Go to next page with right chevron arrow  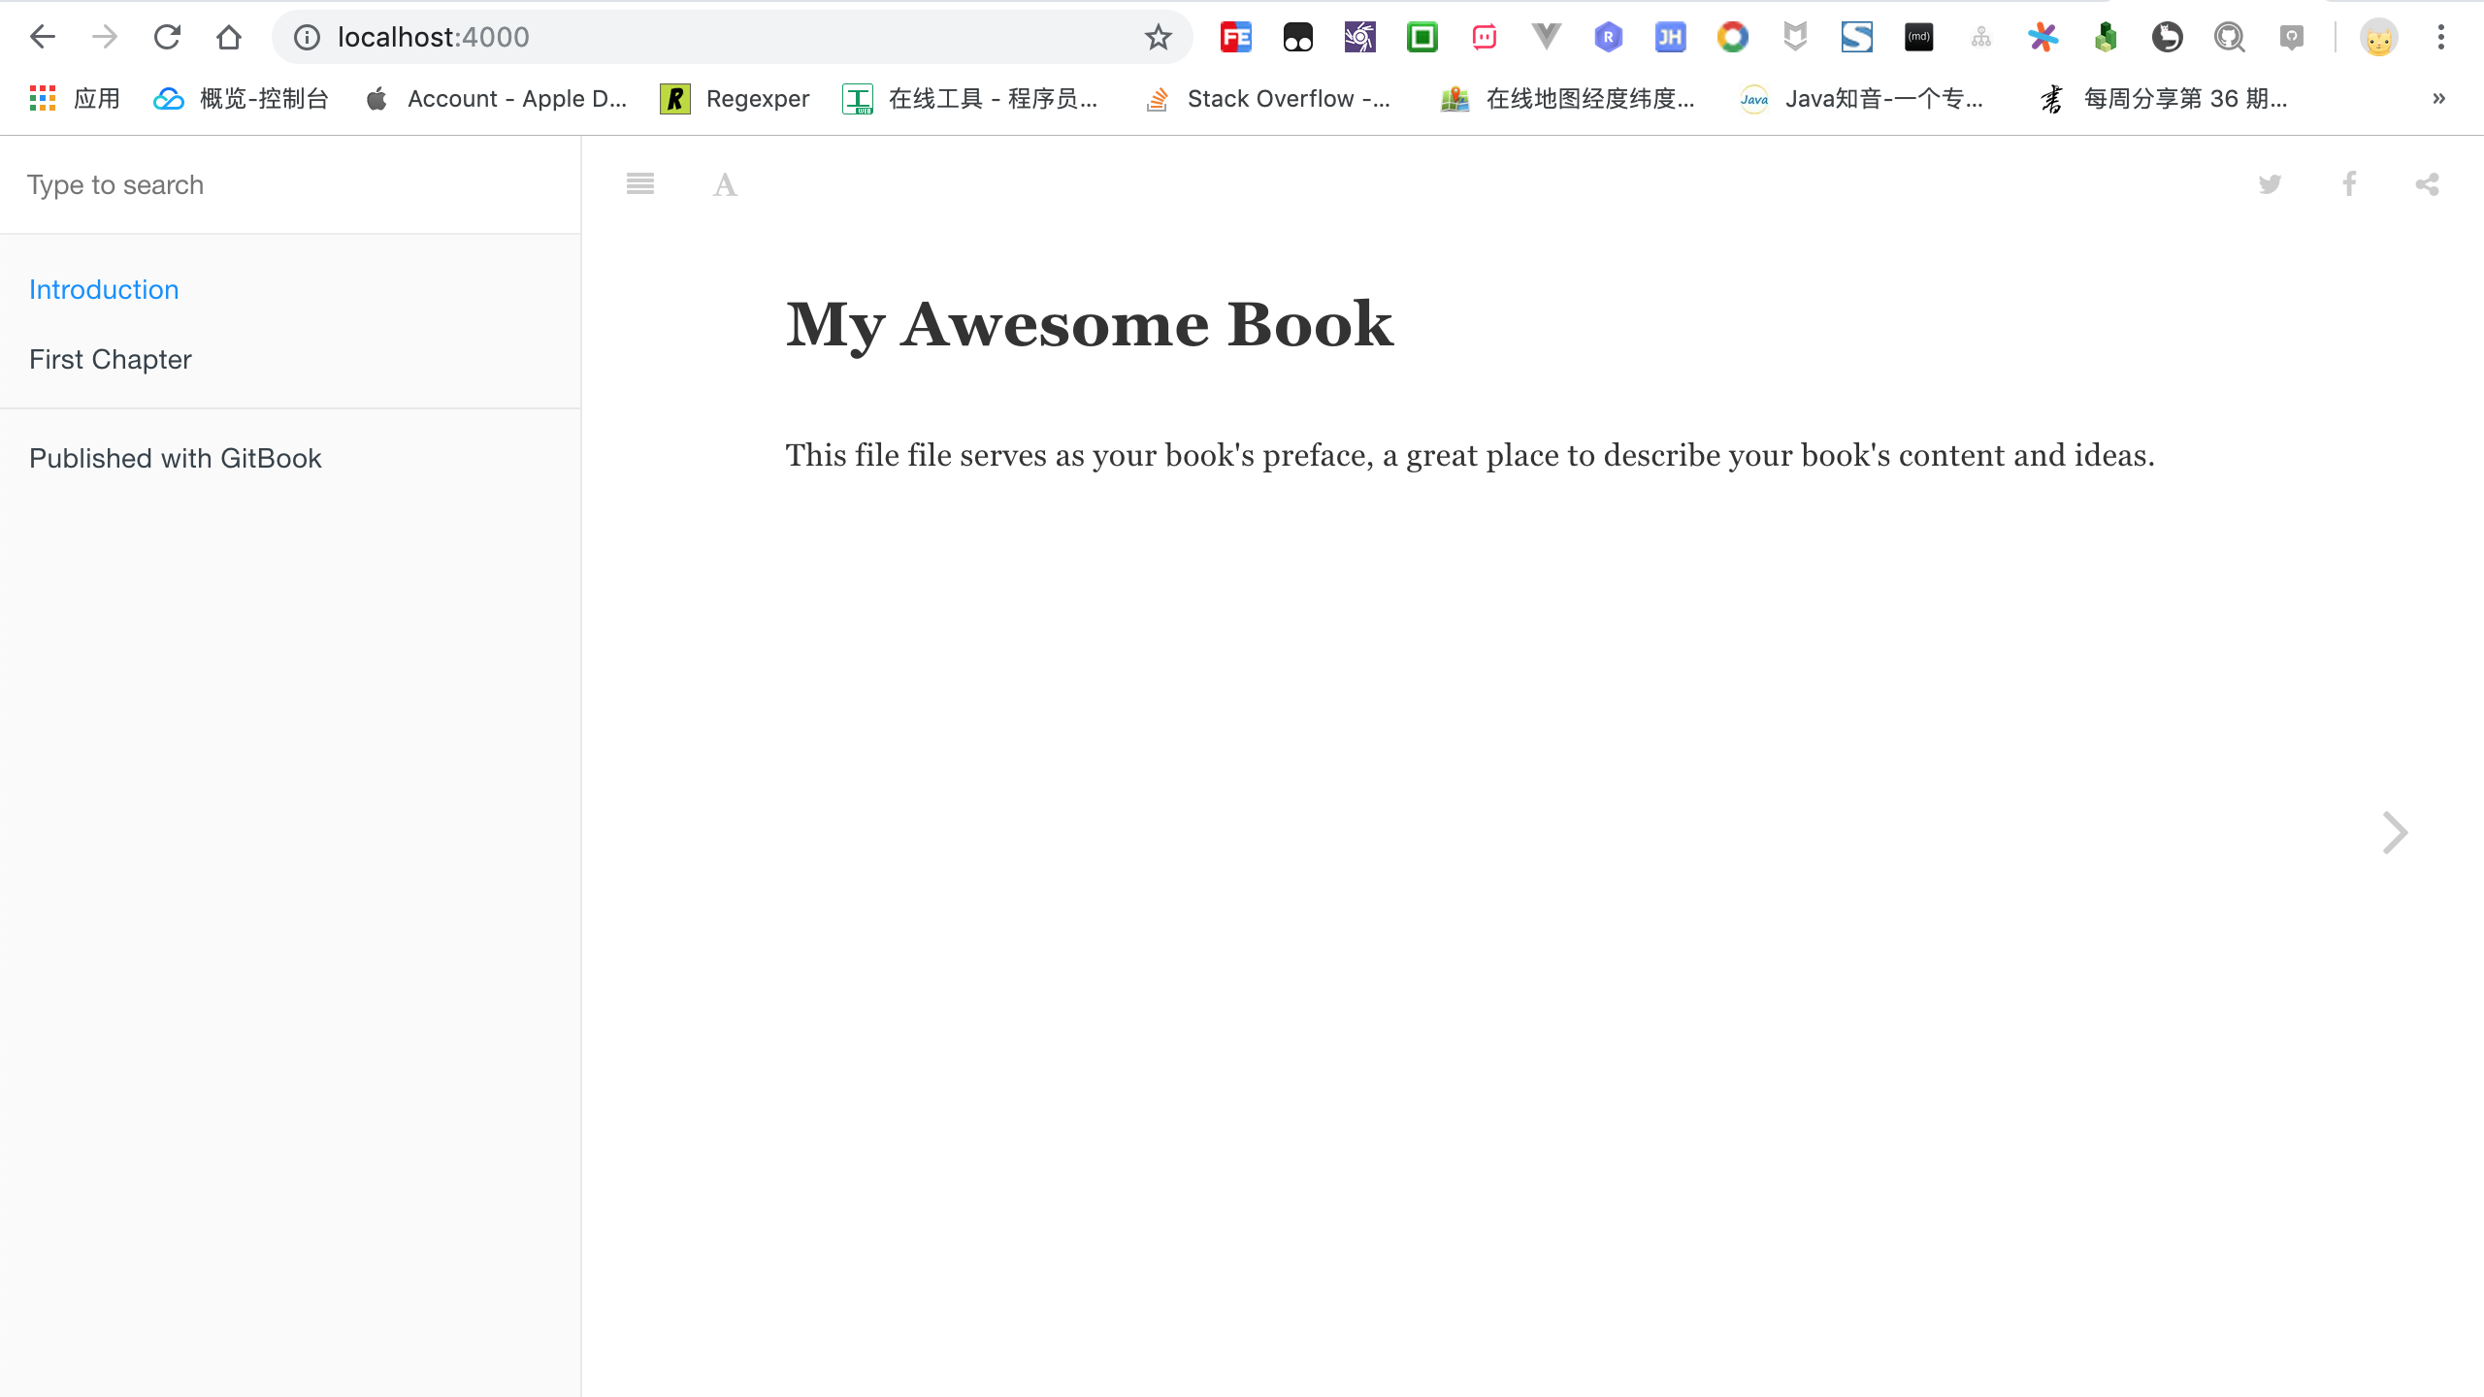coord(2396,832)
